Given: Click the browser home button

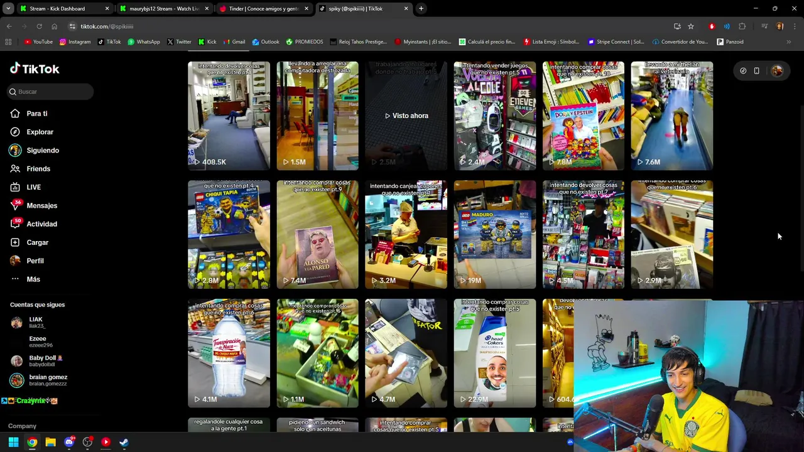Looking at the screenshot, I should click(x=54, y=26).
